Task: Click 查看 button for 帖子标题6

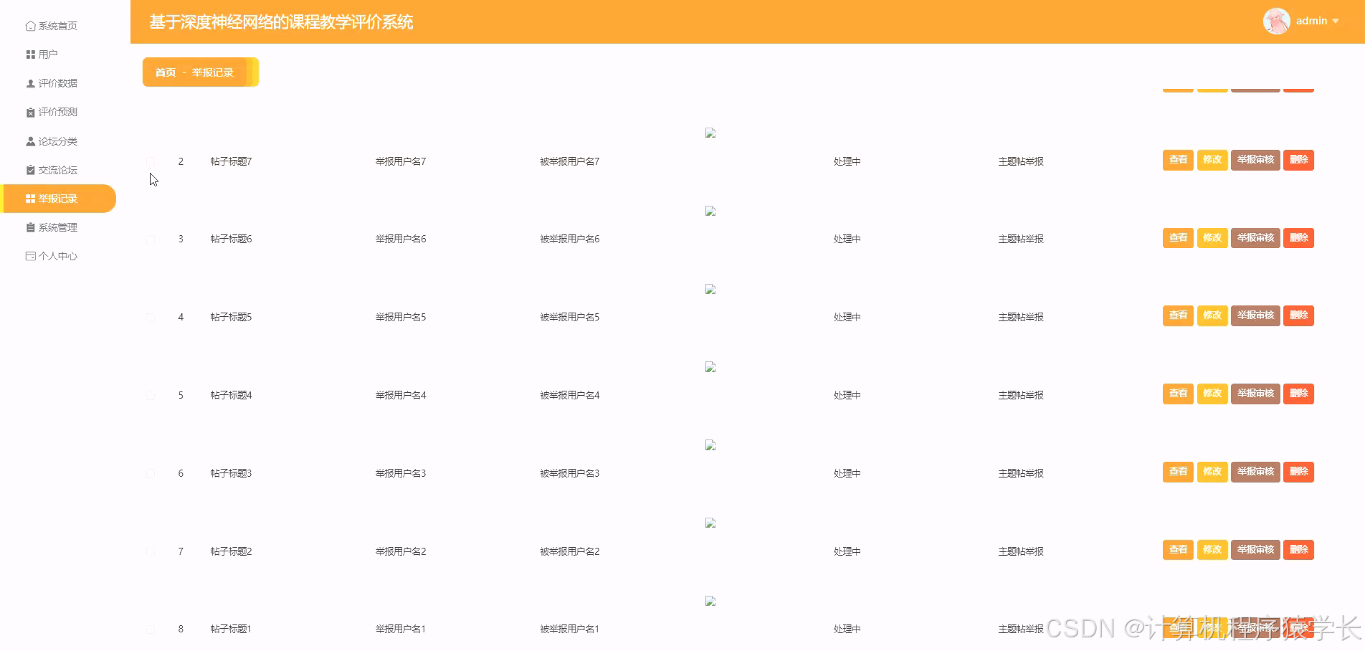Action: [1177, 237]
